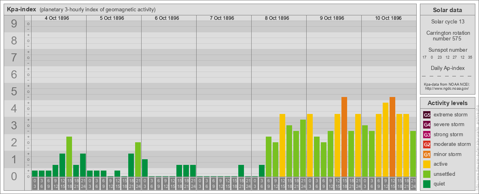Click the Kp level 5 axis label

pyautogui.click(x=14, y=91)
